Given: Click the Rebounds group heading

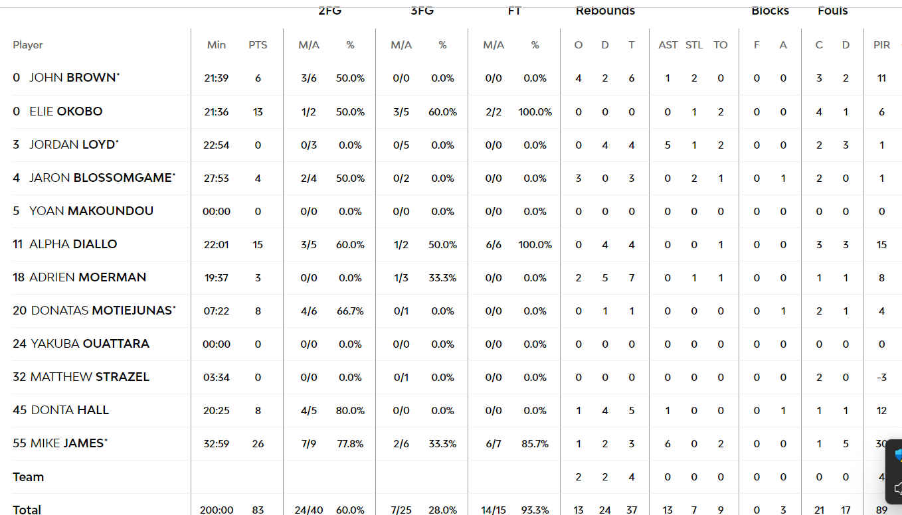Looking at the screenshot, I should click(x=605, y=11).
